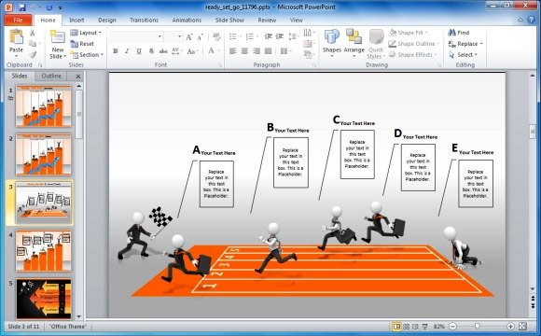Start Slide Show from status bar

[x=425, y=327]
